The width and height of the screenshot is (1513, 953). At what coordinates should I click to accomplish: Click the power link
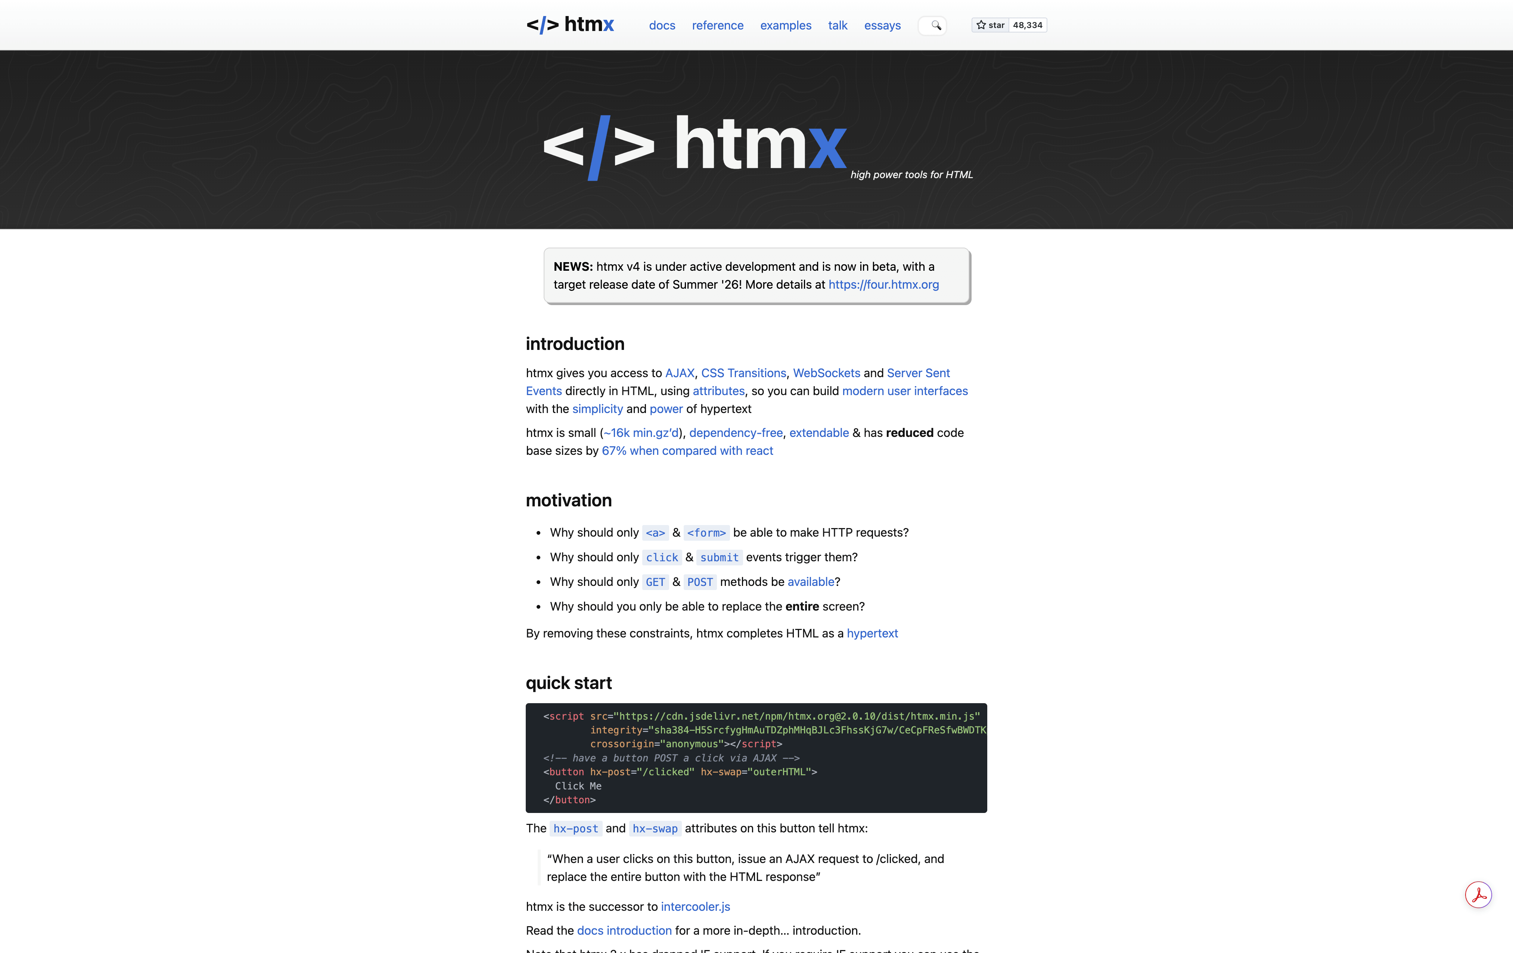click(x=666, y=409)
